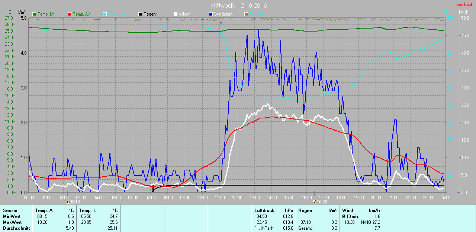Screen dimensions: 476x232
Task: Click the date title Mittwoch, 12.10.2016
Action: pos(238,6)
